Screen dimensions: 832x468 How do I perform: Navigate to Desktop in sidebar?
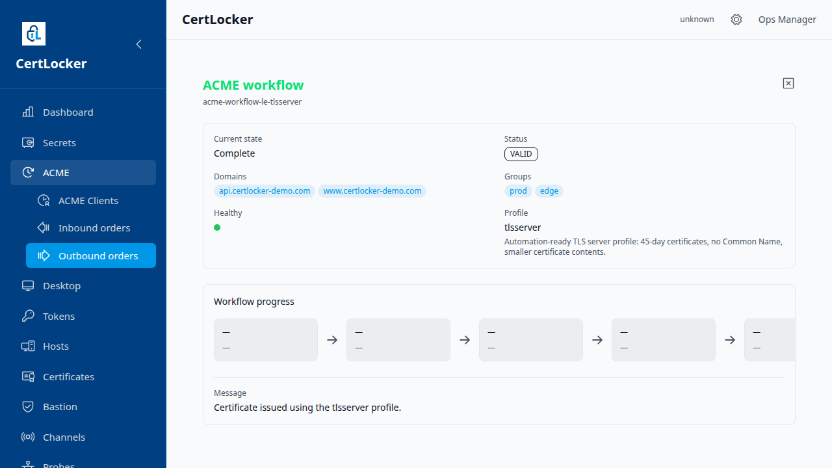(83, 285)
